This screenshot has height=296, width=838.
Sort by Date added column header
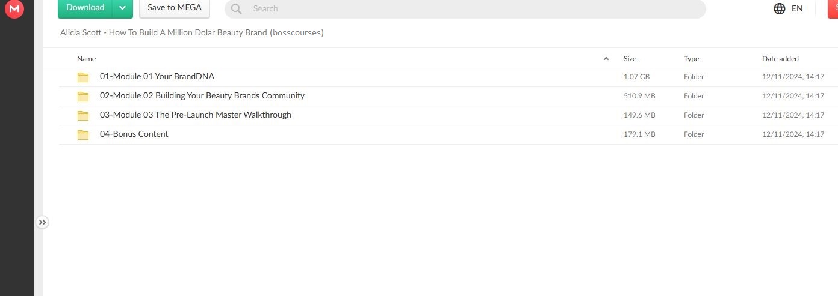tap(780, 59)
